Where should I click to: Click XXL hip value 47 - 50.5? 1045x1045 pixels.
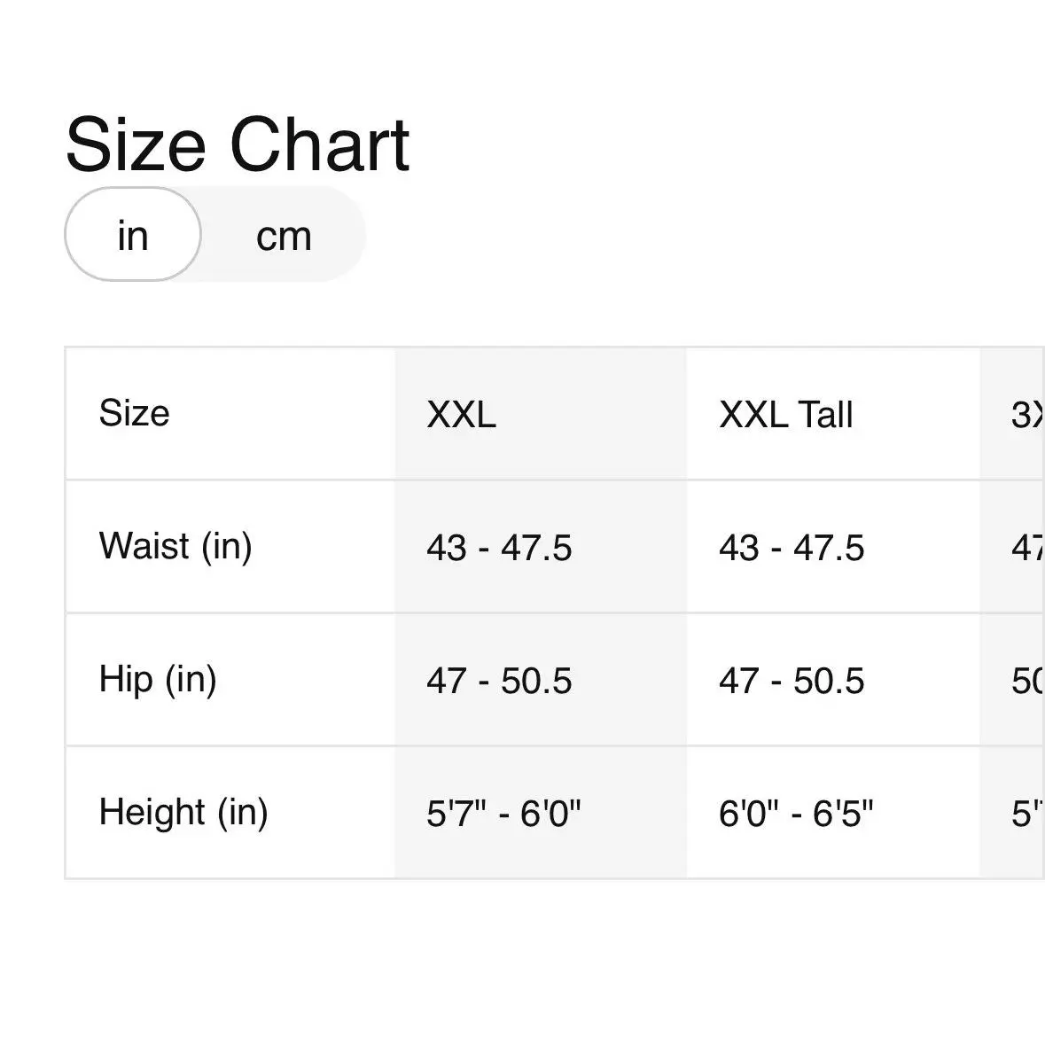tap(499, 681)
